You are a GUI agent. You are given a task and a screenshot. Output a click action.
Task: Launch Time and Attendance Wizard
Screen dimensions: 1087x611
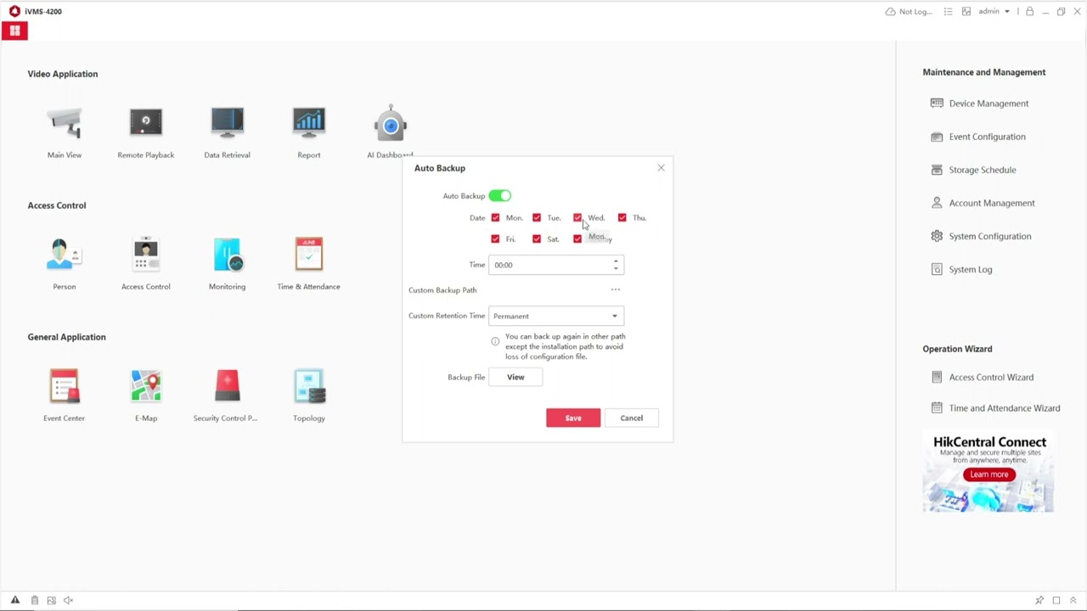[x=995, y=408]
